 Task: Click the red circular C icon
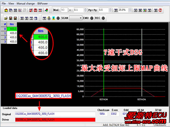(160, 10)
